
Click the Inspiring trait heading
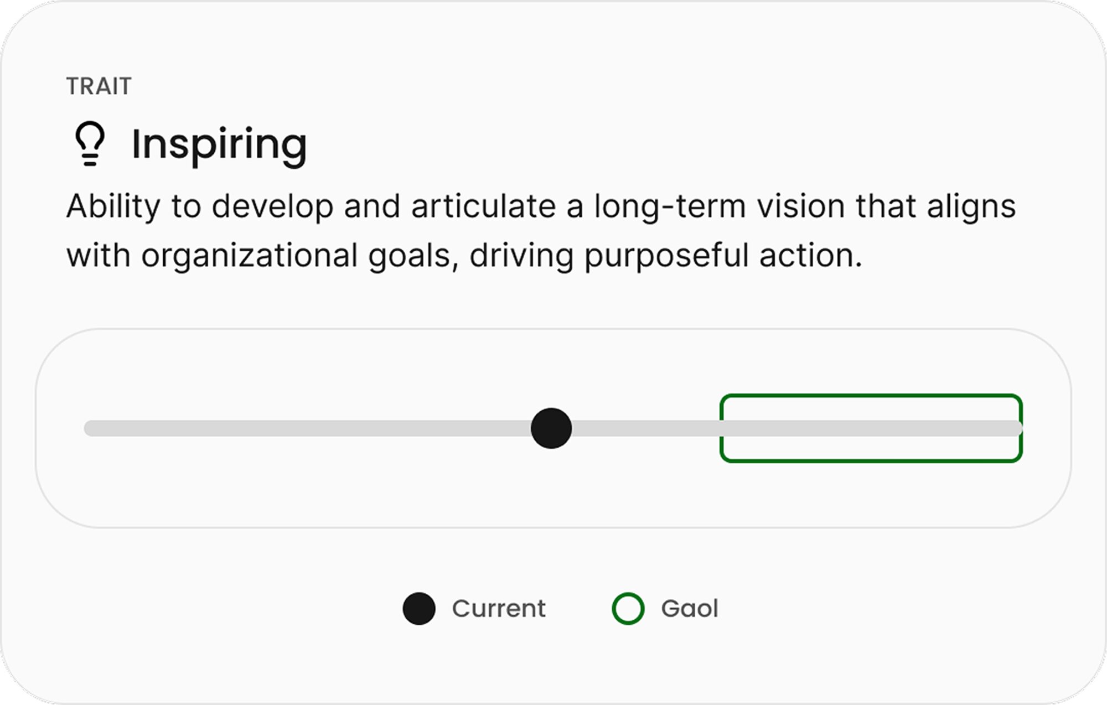point(219,145)
